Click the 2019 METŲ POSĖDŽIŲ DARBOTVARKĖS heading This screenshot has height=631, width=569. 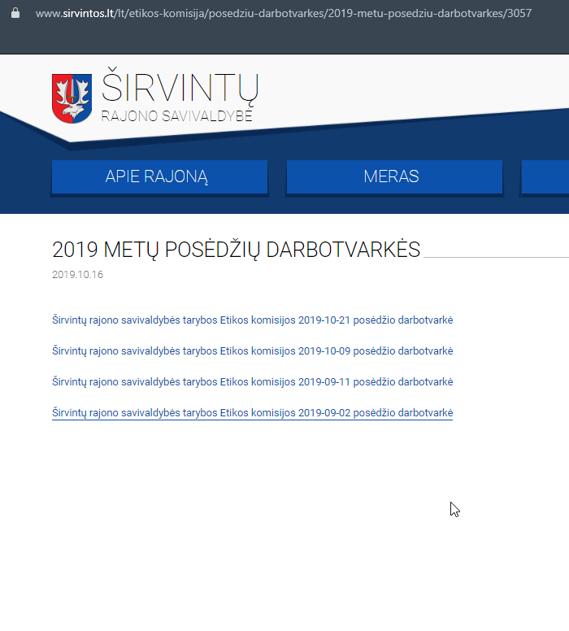tap(236, 250)
